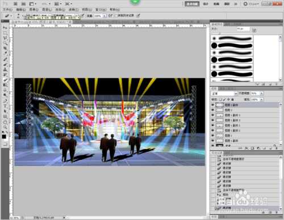Select the Lasso tool

[x=5, y=38]
